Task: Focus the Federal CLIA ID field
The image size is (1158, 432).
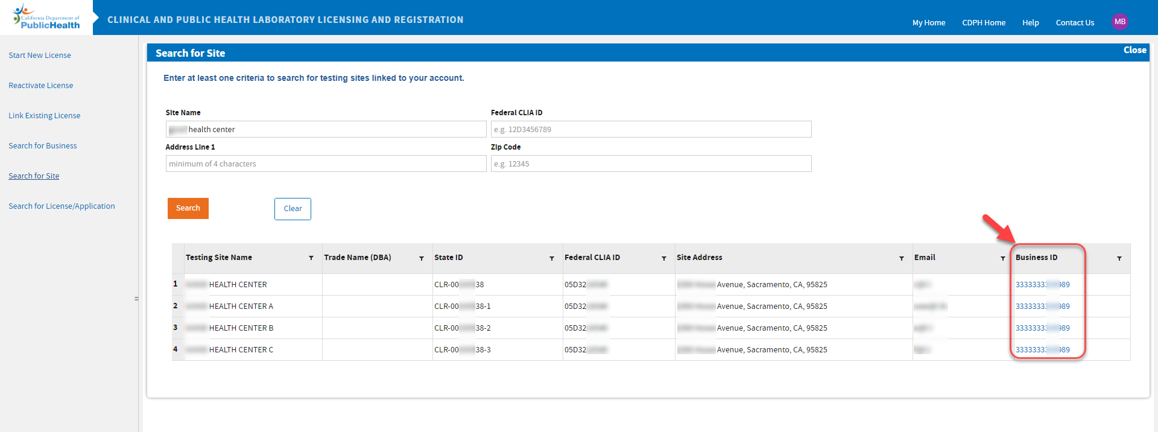Action: coord(651,129)
